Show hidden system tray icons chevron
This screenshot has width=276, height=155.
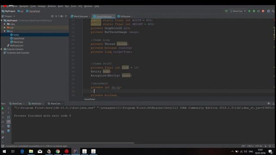[x=232, y=151]
